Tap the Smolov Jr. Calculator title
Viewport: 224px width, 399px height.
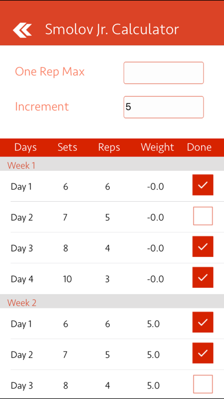coord(112,29)
